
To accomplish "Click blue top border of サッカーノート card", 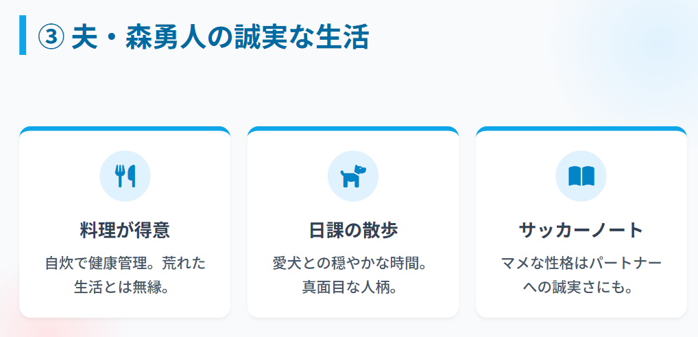I will tap(581, 128).
